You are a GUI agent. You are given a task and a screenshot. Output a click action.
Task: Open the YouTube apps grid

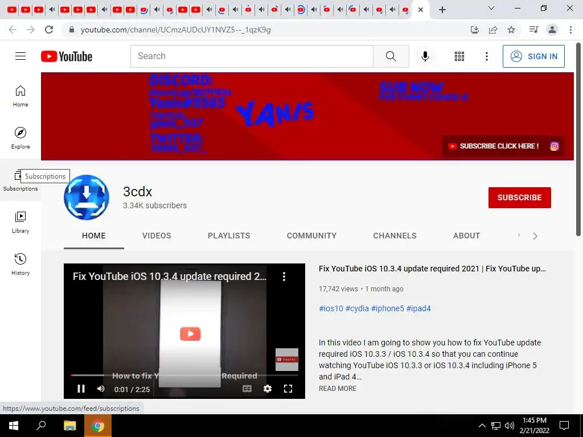pos(459,56)
